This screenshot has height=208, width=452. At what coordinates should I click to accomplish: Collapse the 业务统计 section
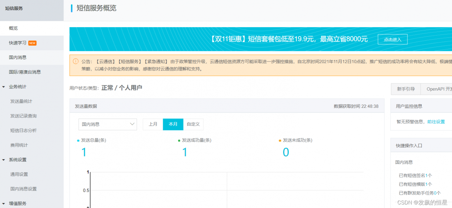tap(4, 87)
